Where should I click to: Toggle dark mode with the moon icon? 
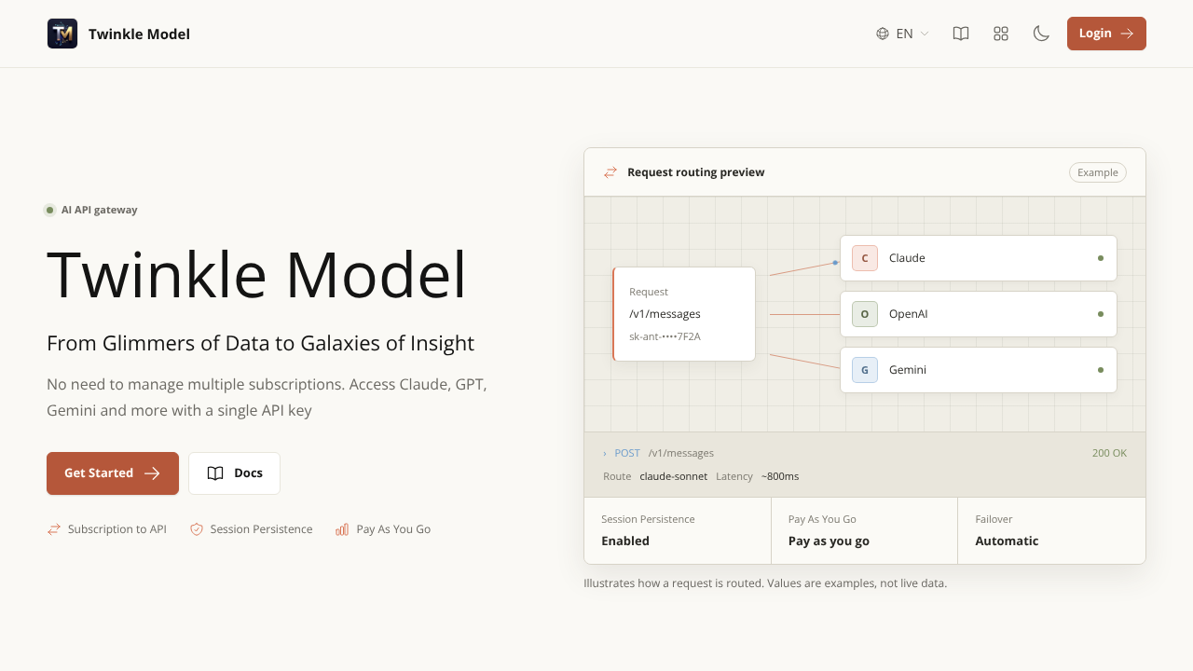1041,34
